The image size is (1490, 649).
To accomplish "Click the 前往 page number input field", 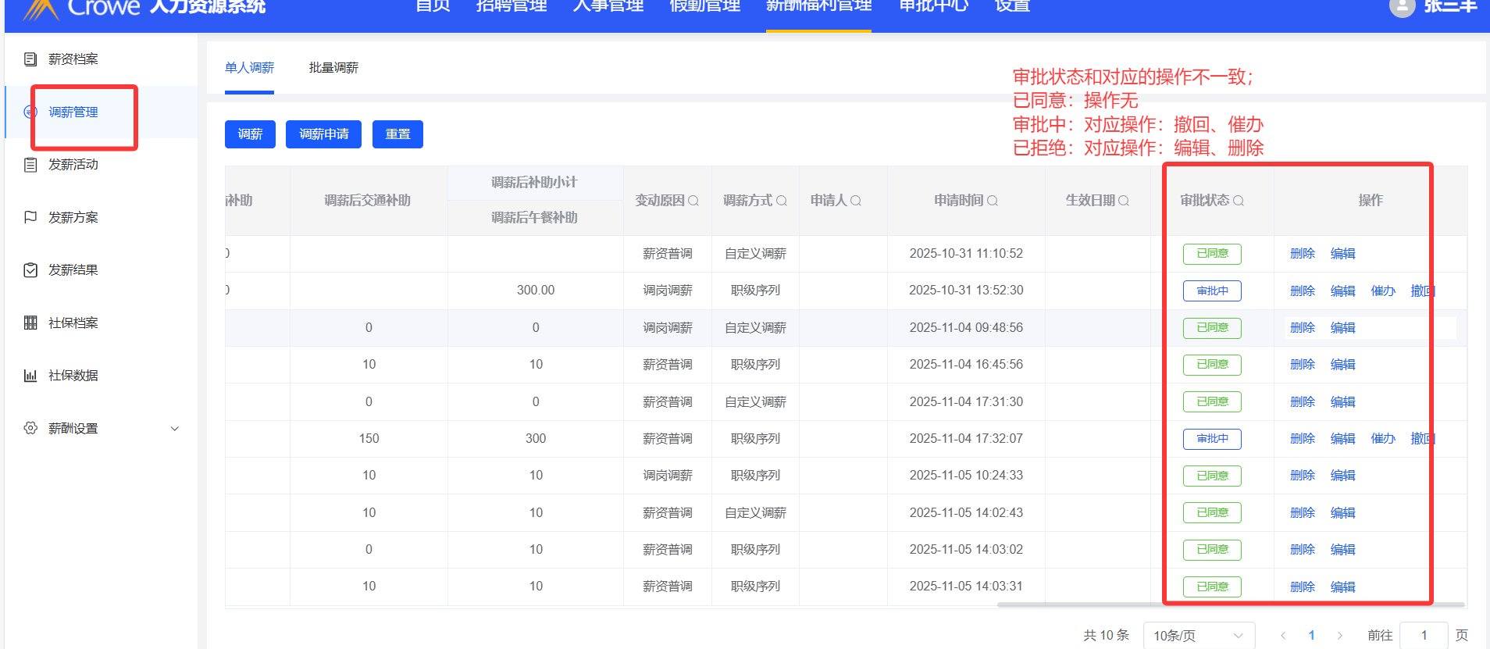I will click(1424, 636).
